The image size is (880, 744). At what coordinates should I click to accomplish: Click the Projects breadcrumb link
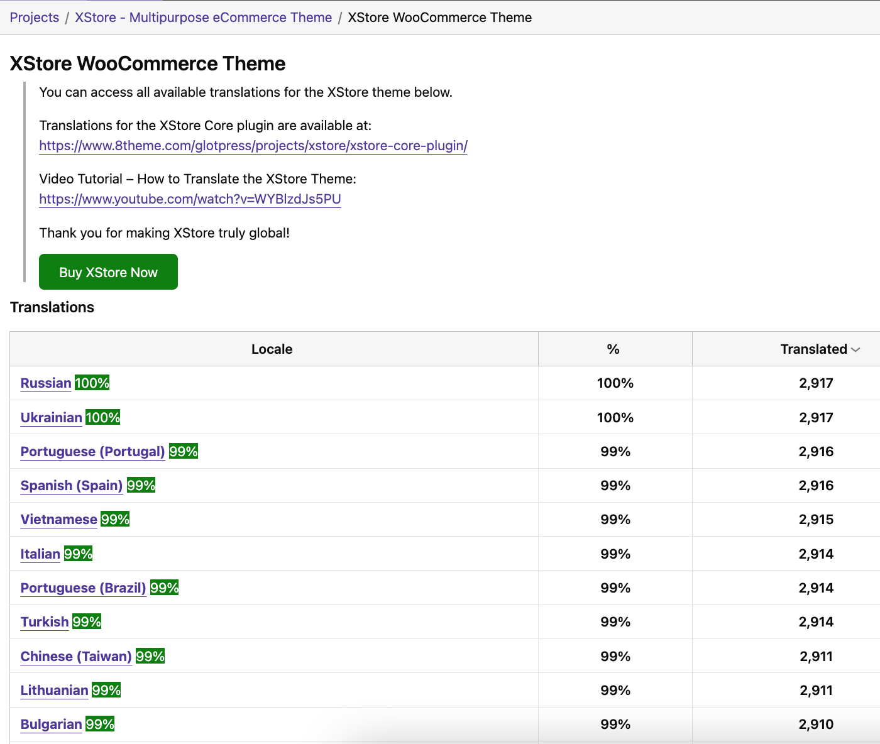click(34, 18)
